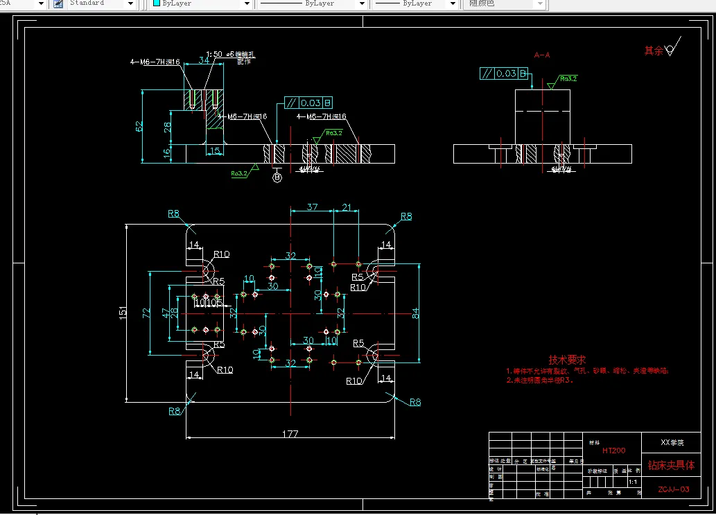Select the 材料 label in title block

(x=594, y=443)
